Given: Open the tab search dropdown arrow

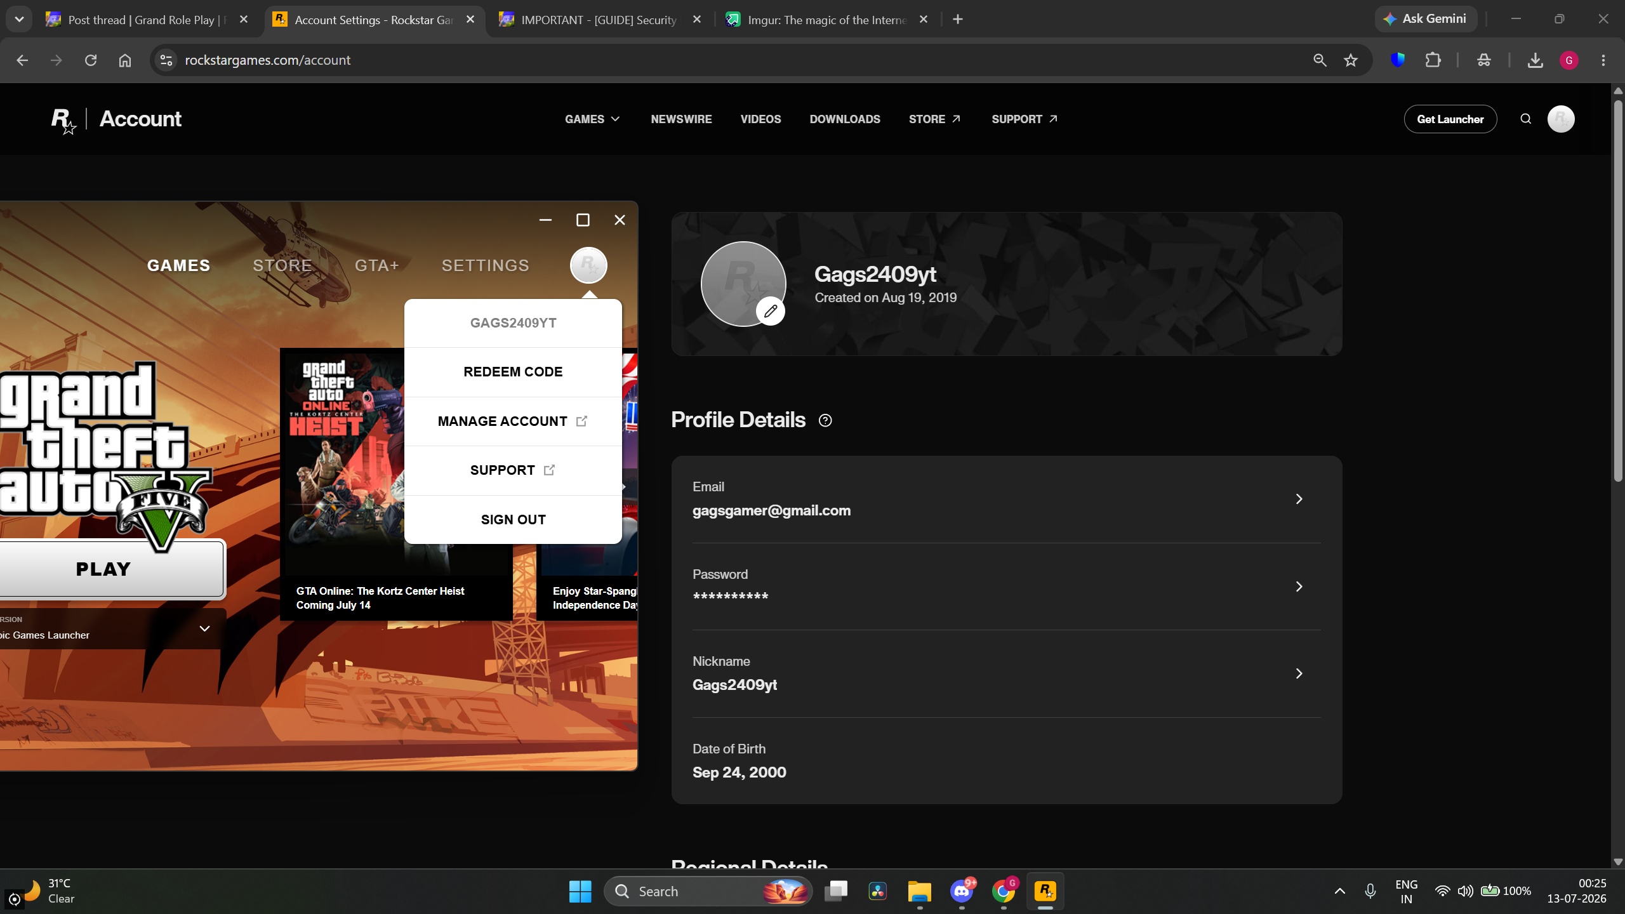Looking at the screenshot, I should [x=19, y=20].
